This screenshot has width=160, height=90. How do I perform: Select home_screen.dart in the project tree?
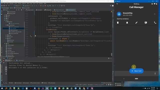pos(14,33)
